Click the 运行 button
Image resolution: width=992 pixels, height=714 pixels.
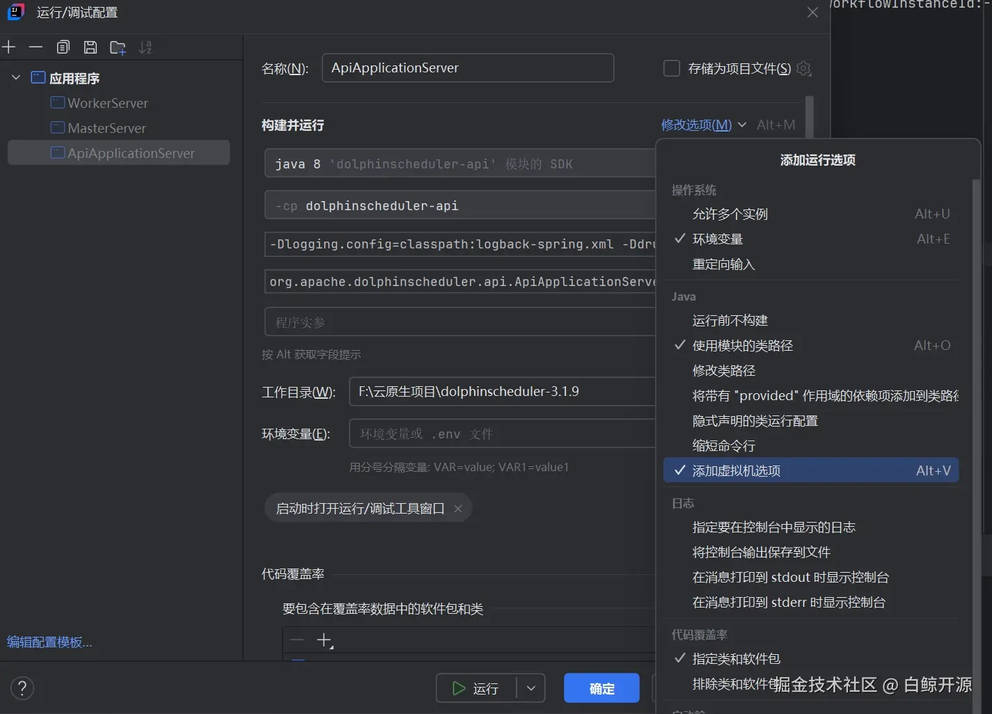pyautogui.click(x=476, y=688)
